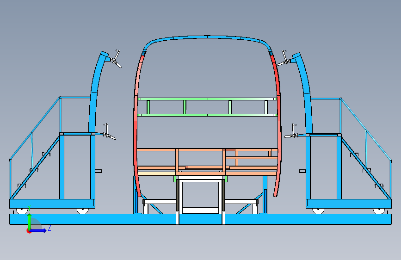Screen dimensions: 401x260
Task: Select the right diagonal stair stringer
Action: [366, 168]
